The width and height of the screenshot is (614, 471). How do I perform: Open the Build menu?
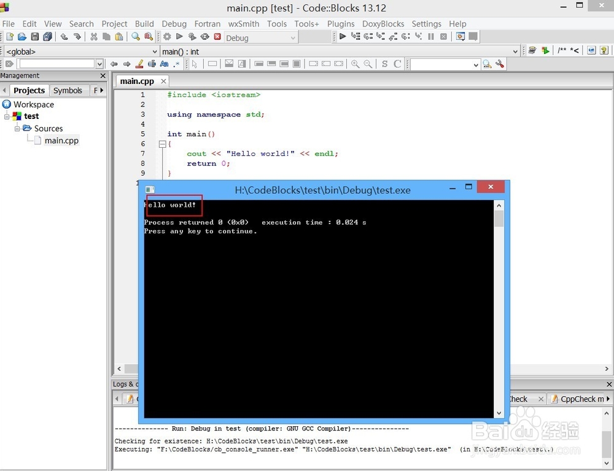144,24
